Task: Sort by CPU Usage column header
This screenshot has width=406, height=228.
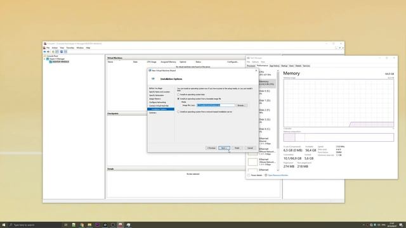Action: coord(152,62)
